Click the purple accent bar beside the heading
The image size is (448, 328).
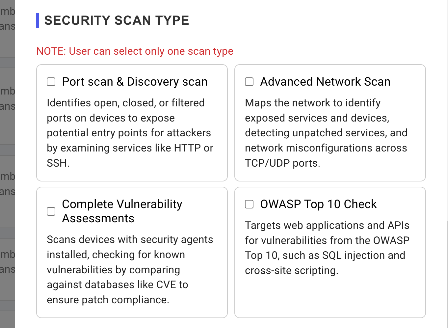(x=38, y=20)
